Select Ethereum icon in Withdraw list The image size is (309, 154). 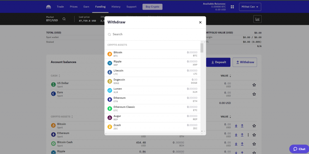tap(110, 99)
